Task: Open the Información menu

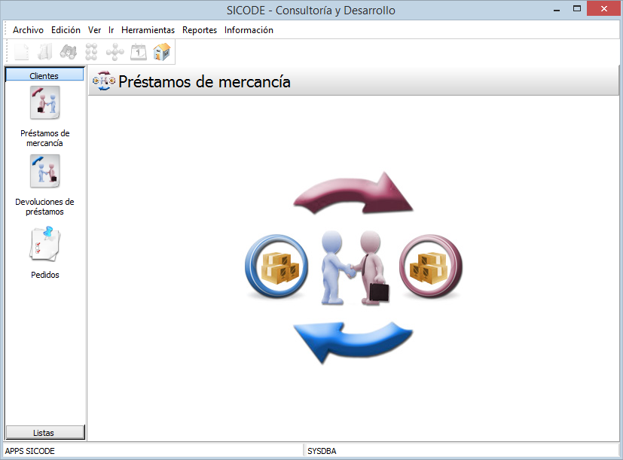Action: click(x=249, y=30)
